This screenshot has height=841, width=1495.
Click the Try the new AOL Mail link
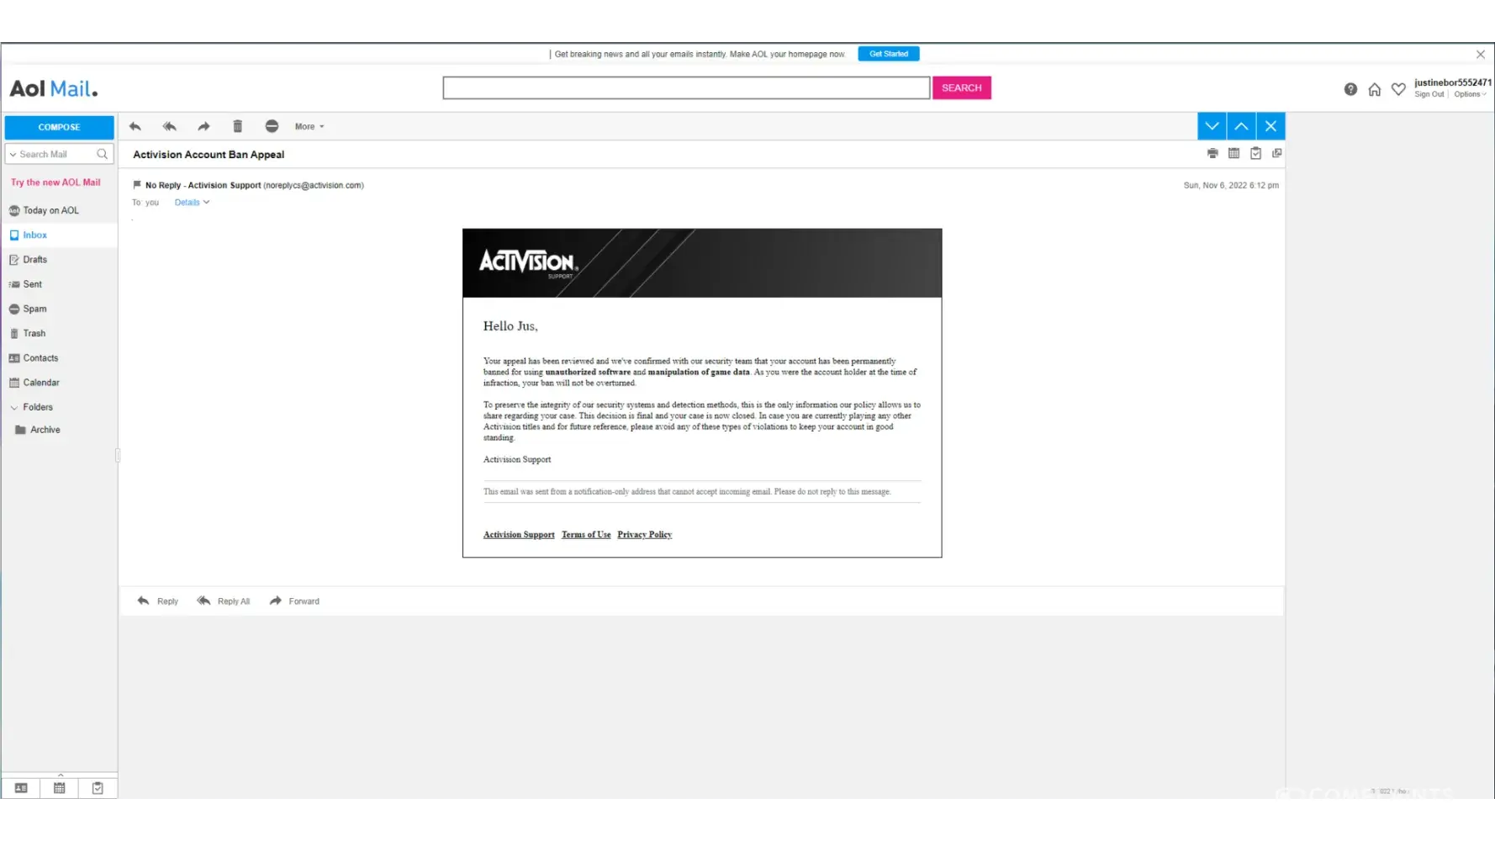coord(55,182)
